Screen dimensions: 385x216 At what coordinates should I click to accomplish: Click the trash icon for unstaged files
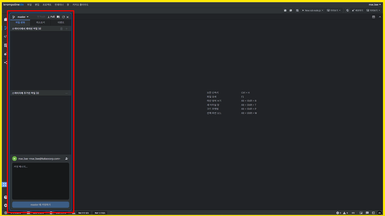coord(61,28)
